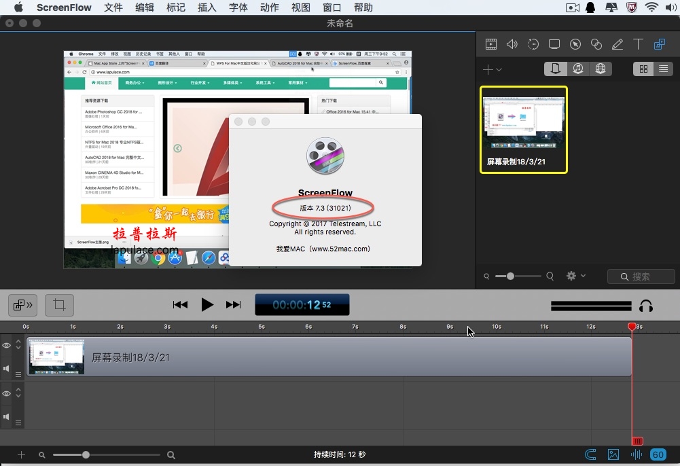Switch media library to list view
680x466 pixels.
663,69
